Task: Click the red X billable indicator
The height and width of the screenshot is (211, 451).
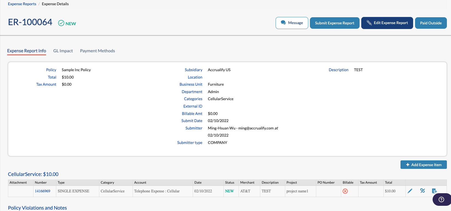Action: [x=345, y=191]
